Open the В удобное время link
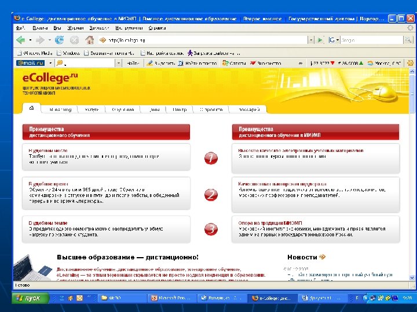 coord(49,184)
